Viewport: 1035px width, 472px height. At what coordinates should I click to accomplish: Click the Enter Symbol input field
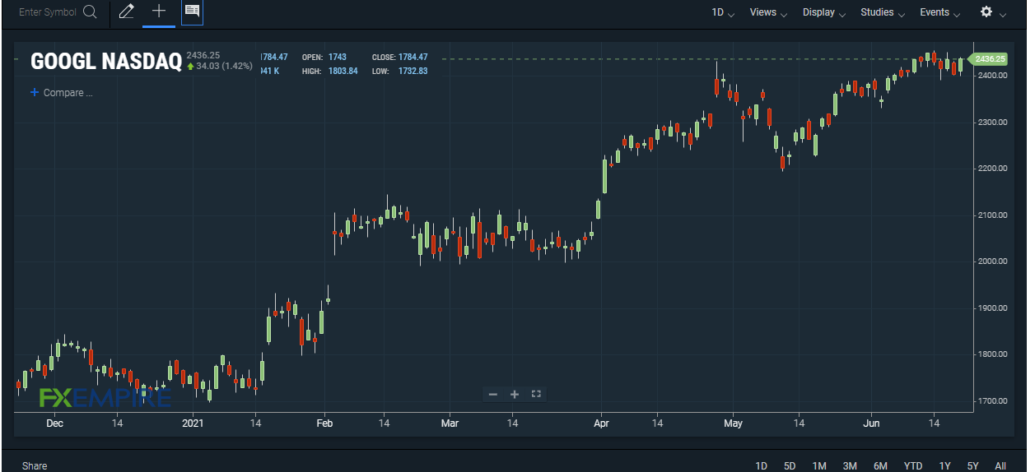(x=48, y=12)
